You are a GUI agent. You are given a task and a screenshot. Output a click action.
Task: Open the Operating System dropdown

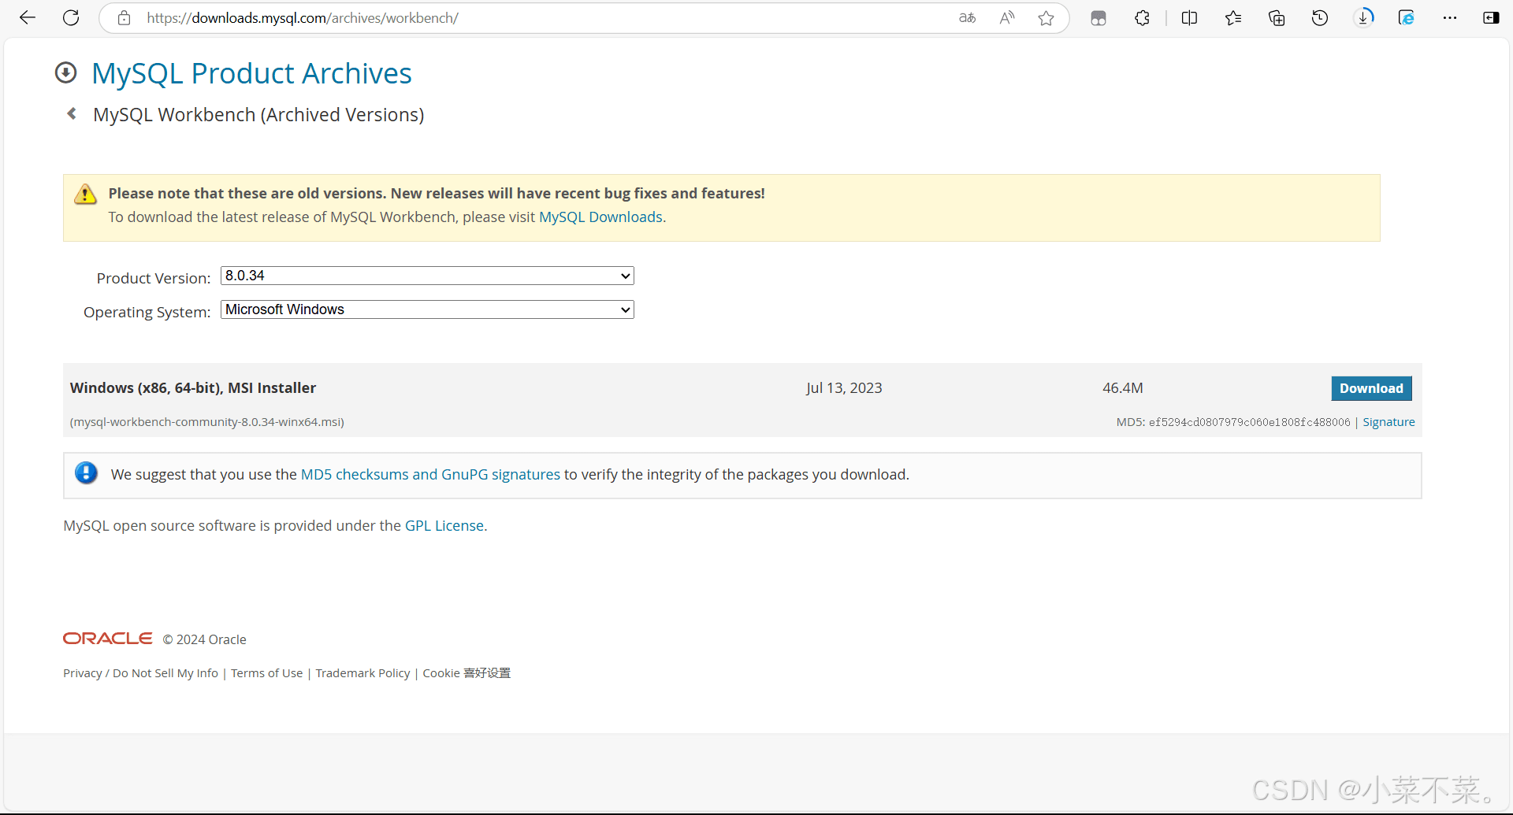click(x=427, y=309)
